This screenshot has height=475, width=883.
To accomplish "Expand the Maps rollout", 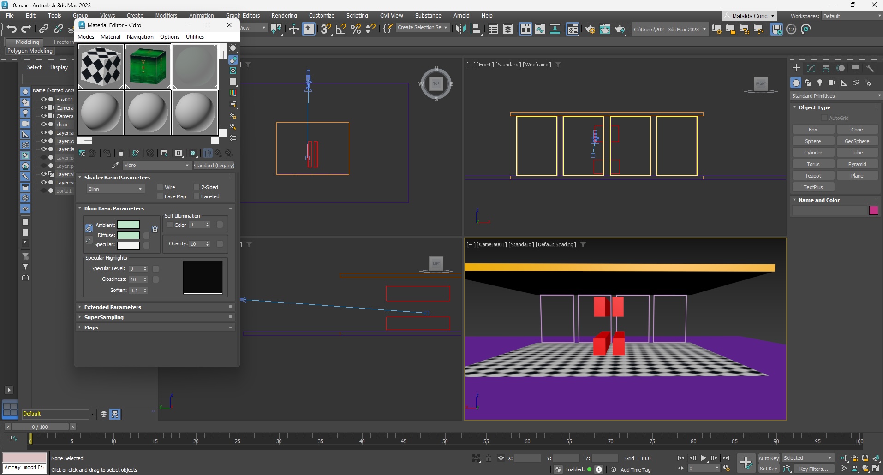I will pyautogui.click(x=91, y=327).
